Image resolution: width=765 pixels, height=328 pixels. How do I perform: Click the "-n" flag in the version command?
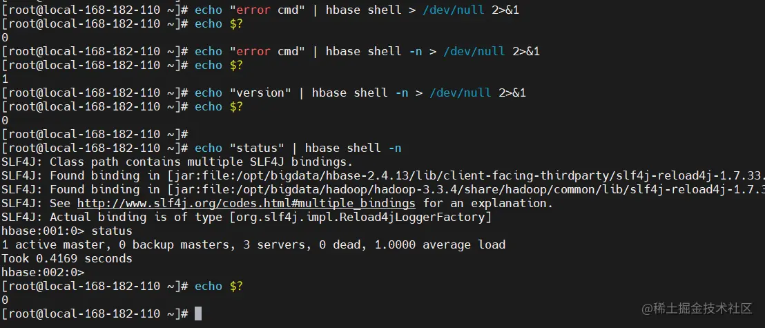click(401, 93)
